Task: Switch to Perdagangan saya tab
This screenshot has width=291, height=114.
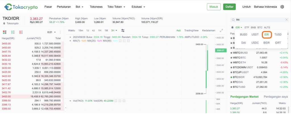Action: [275, 97]
